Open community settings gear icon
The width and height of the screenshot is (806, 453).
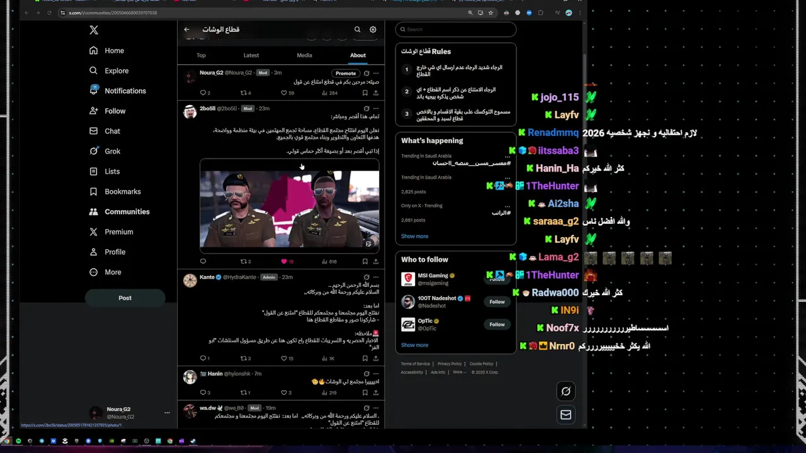click(373, 30)
